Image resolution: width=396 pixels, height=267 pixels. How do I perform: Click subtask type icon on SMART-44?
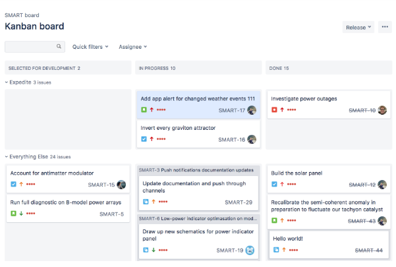276,250
